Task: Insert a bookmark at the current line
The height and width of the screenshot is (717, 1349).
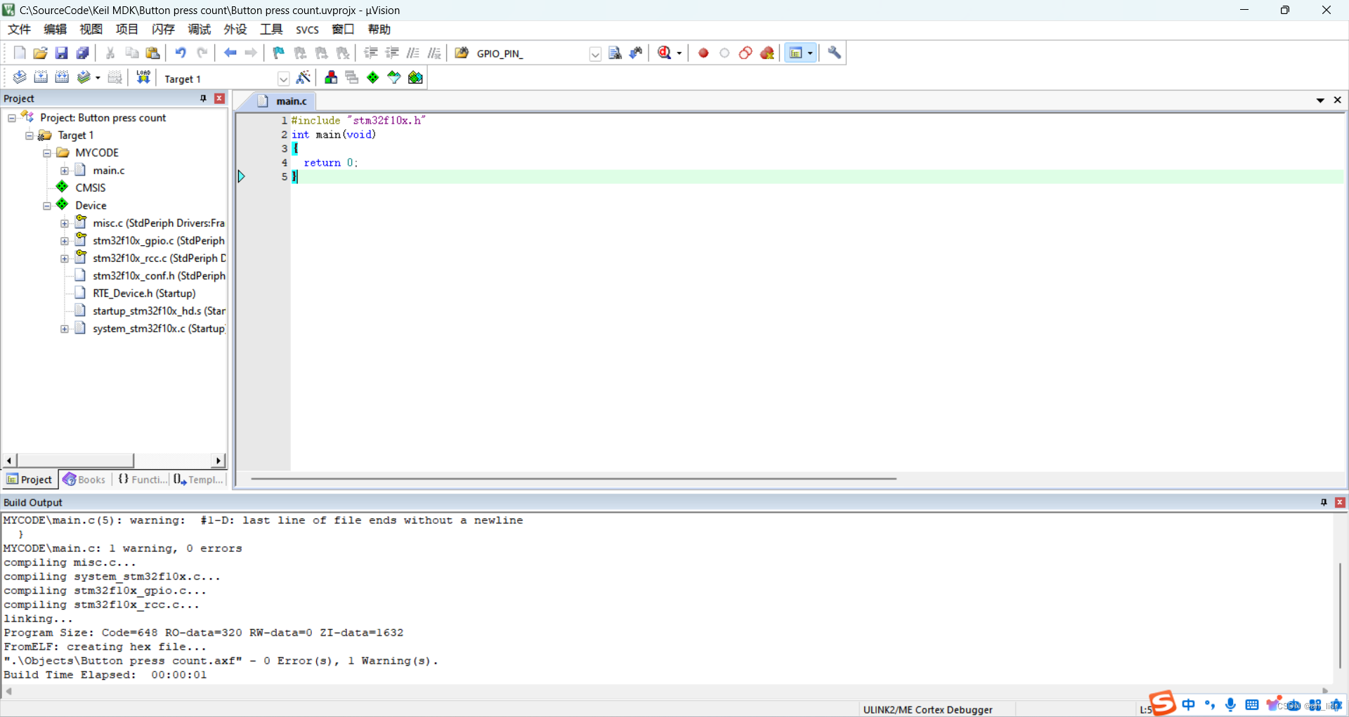Action: coord(277,53)
